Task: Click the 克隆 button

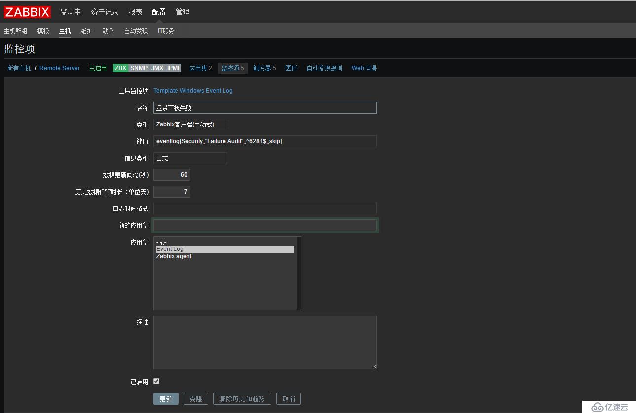Action: [196, 399]
